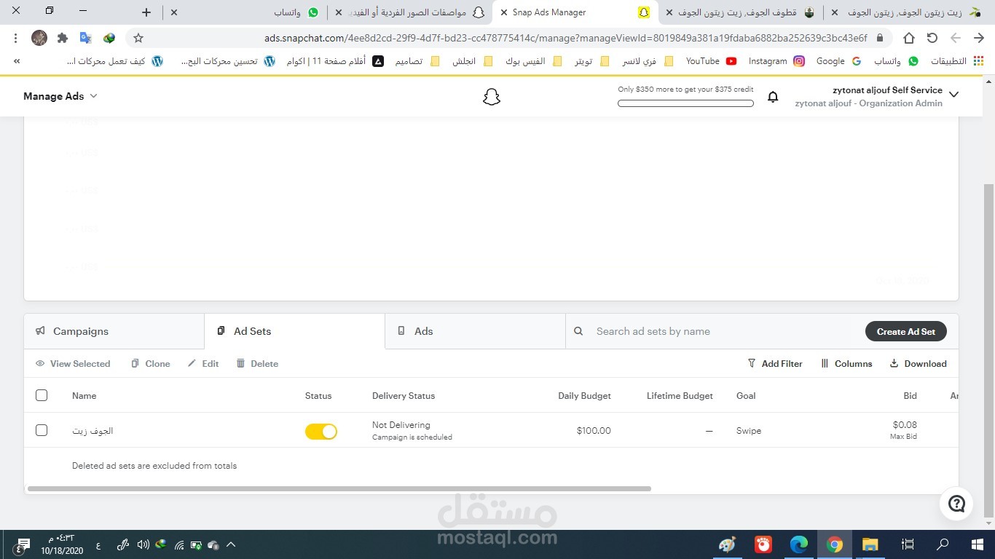
Task: Click the $100.00 daily budget cell
Action: pyautogui.click(x=594, y=431)
